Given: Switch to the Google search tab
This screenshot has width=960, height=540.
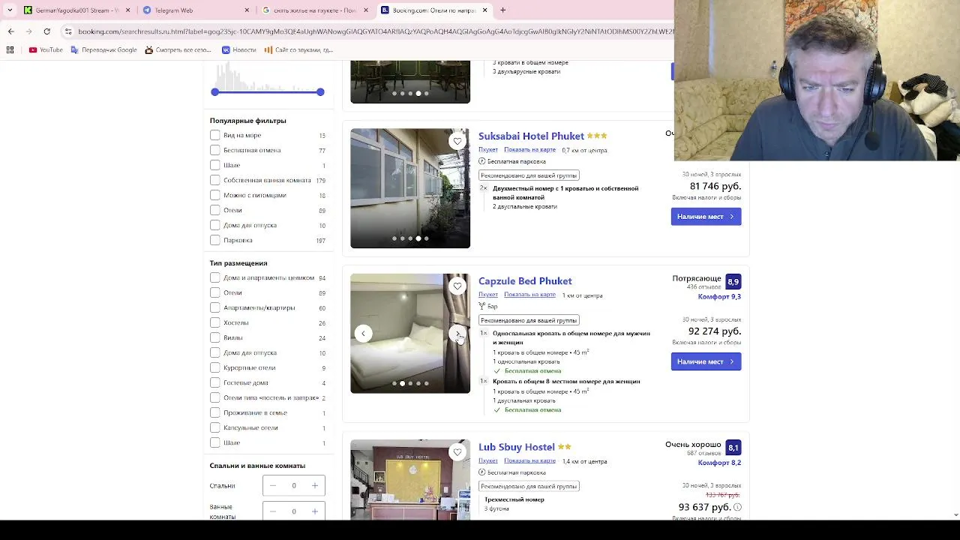Looking at the screenshot, I should pyautogui.click(x=315, y=10).
